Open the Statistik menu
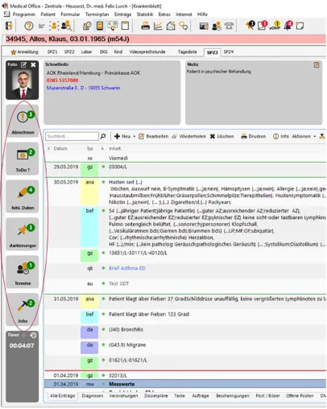 coord(145,14)
